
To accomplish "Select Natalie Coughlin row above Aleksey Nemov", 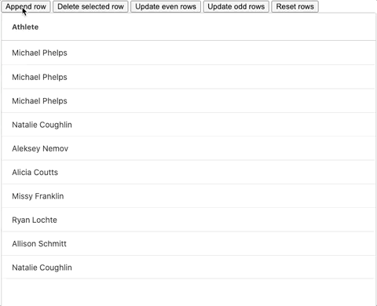I will [188, 125].
